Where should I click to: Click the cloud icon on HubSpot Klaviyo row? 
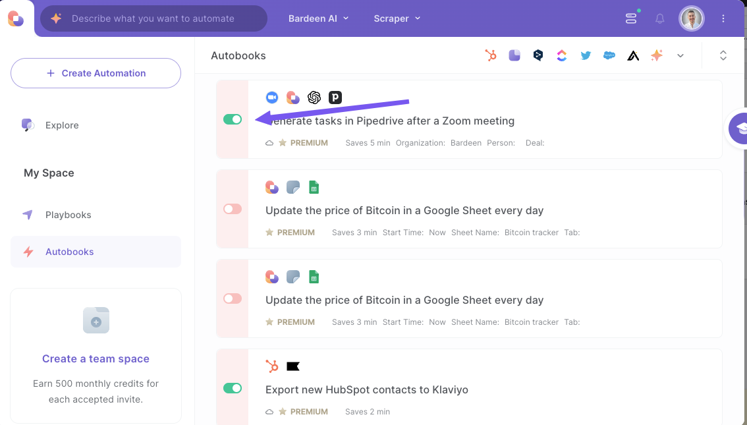click(269, 412)
